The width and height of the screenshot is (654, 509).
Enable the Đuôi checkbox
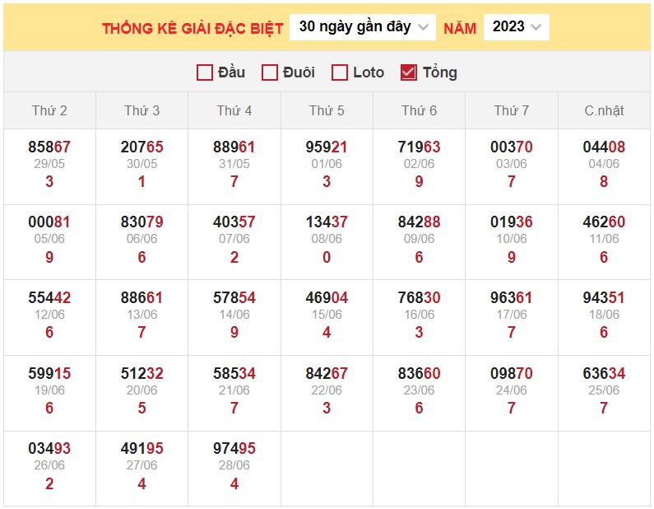pyautogui.click(x=270, y=72)
